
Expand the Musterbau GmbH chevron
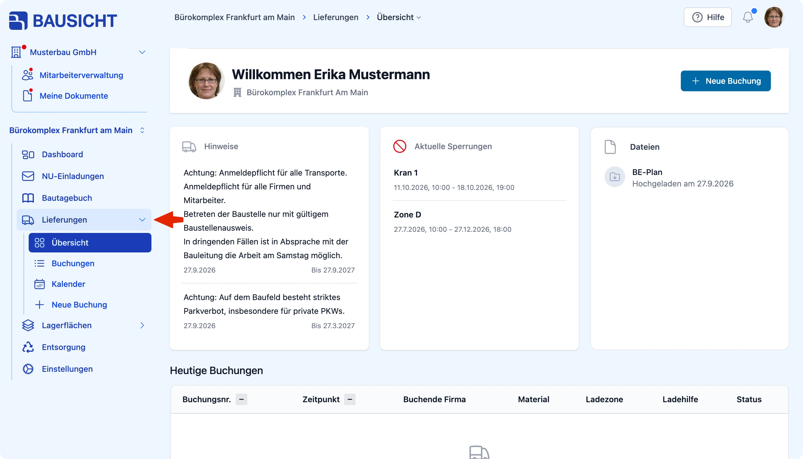(x=142, y=52)
